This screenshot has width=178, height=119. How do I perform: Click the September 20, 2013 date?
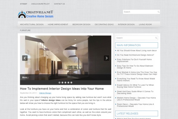coord(28,93)
